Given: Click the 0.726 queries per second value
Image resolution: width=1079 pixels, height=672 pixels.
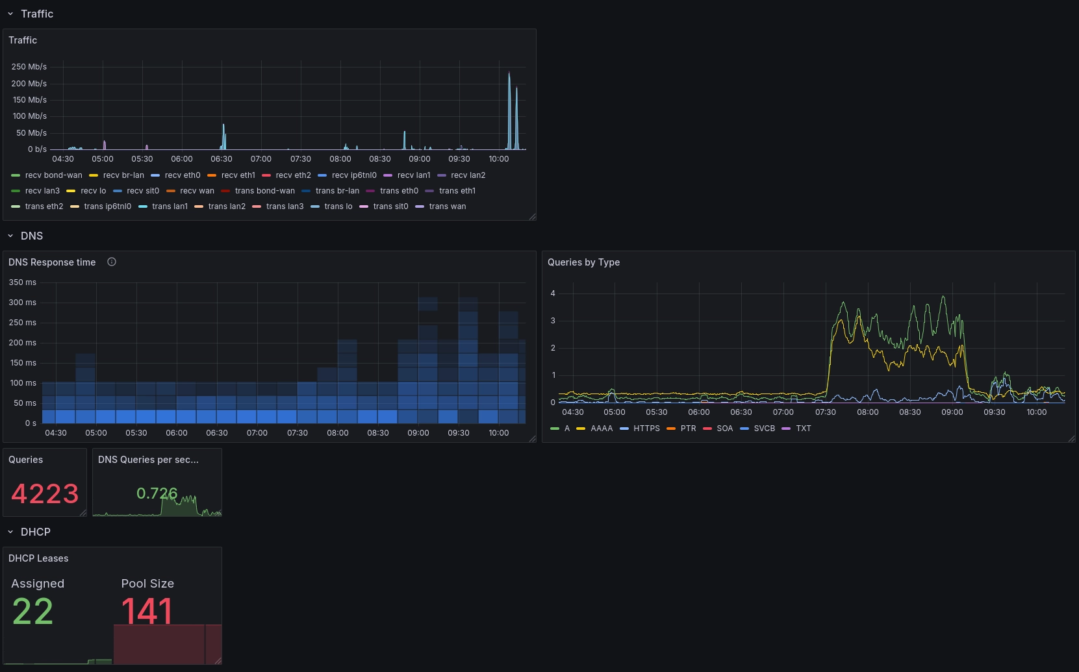Looking at the screenshot, I should pos(157,493).
